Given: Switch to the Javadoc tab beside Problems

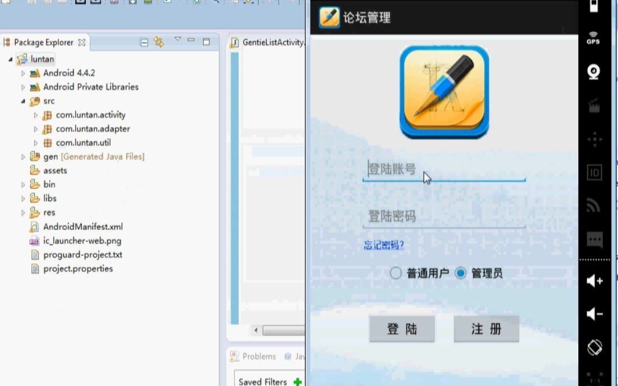Looking at the screenshot, I should [295, 356].
